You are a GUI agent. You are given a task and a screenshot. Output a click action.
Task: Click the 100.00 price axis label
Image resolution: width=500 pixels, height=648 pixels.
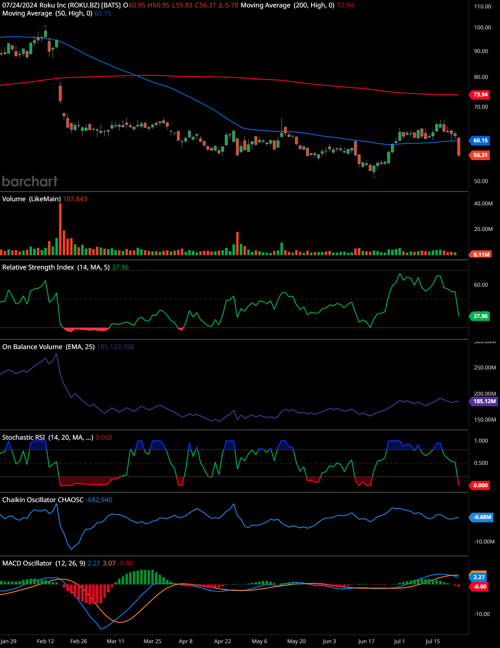[x=483, y=27]
